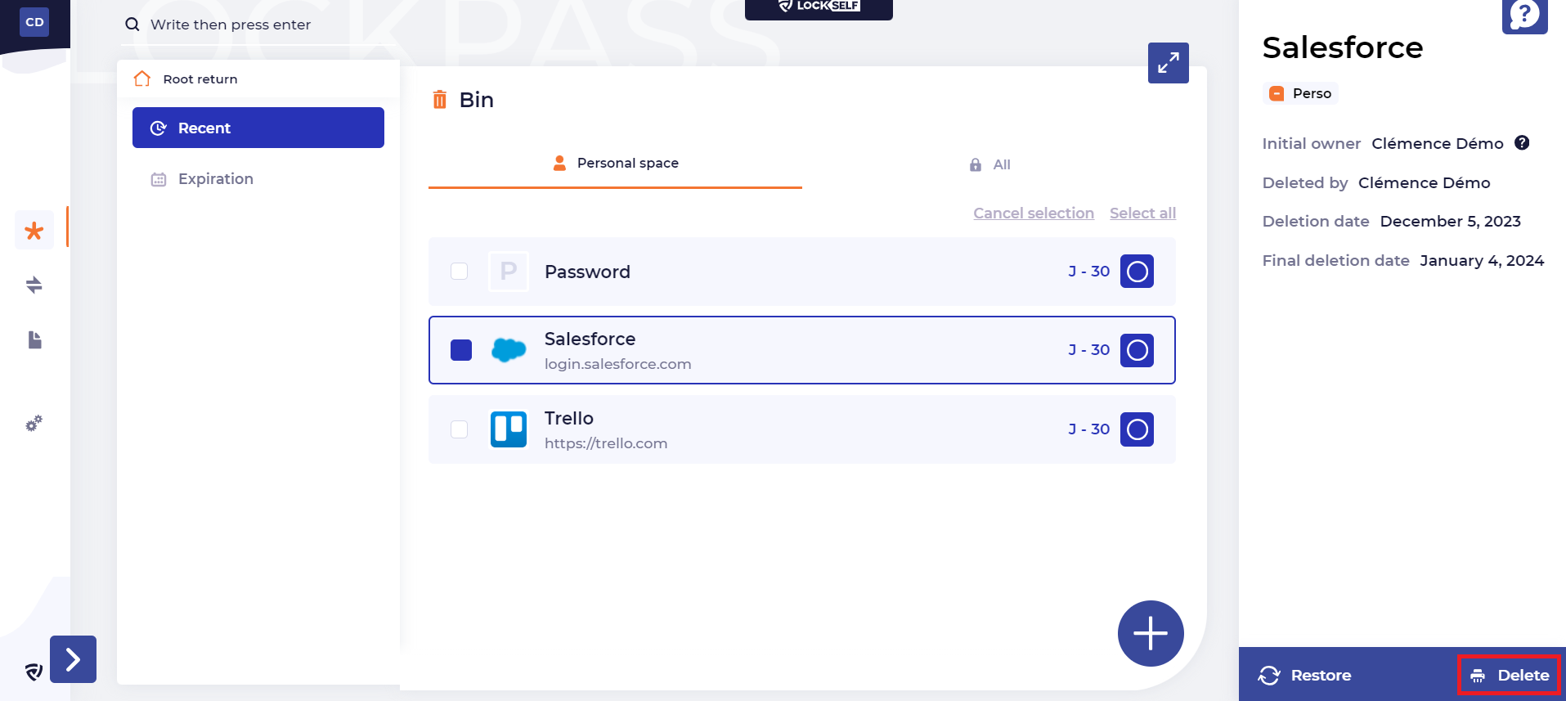This screenshot has width=1566, height=701.
Task: Switch to the All tab
Action: (x=990, y=164)
